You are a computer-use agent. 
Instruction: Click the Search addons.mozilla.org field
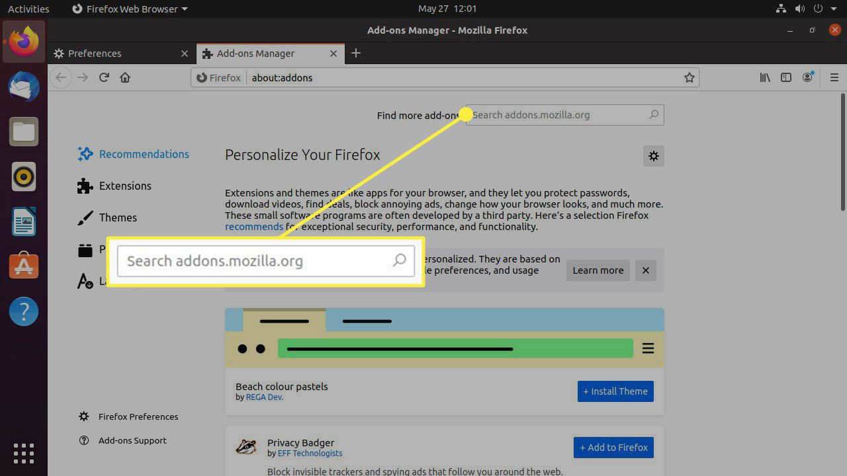pos(564,114)
